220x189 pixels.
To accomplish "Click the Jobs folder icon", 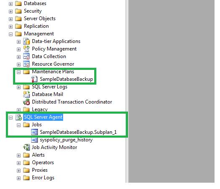I will [x=26, y=125].
